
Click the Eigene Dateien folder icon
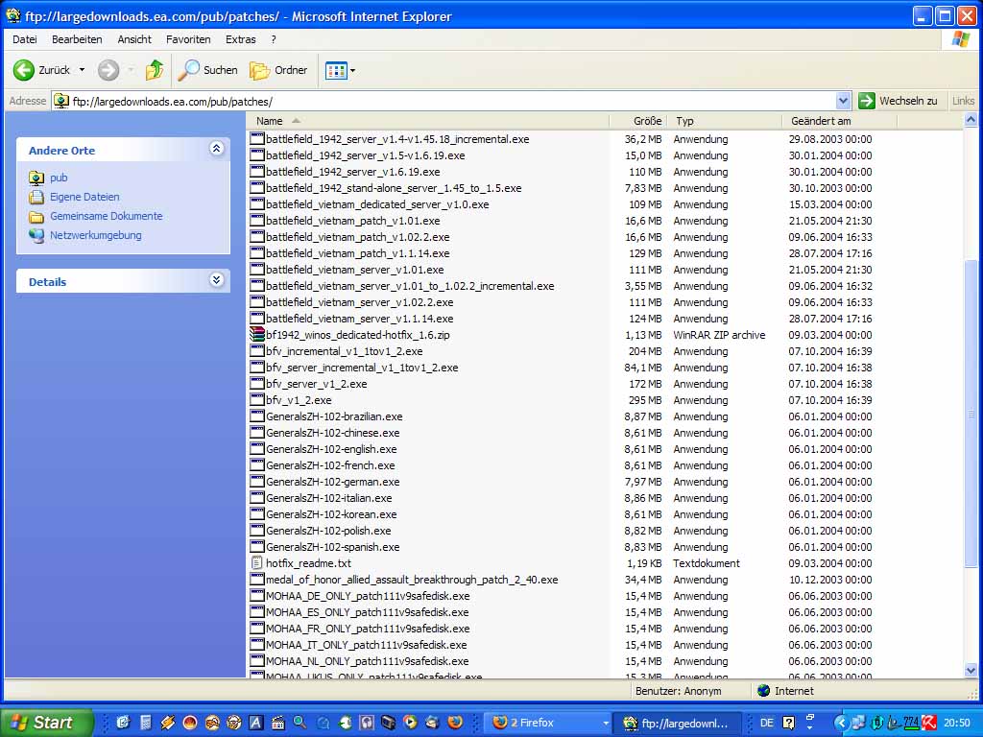[36, 198]
